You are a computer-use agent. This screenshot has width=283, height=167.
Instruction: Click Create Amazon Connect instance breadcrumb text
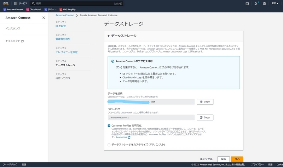(99, 15)
